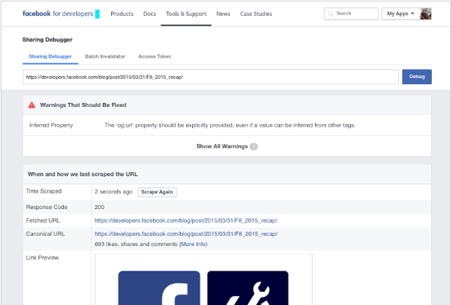Image resolution: width=451 pixels, height=305 pixels.
Task: Click the response code value 200
Action: [100, 207]
